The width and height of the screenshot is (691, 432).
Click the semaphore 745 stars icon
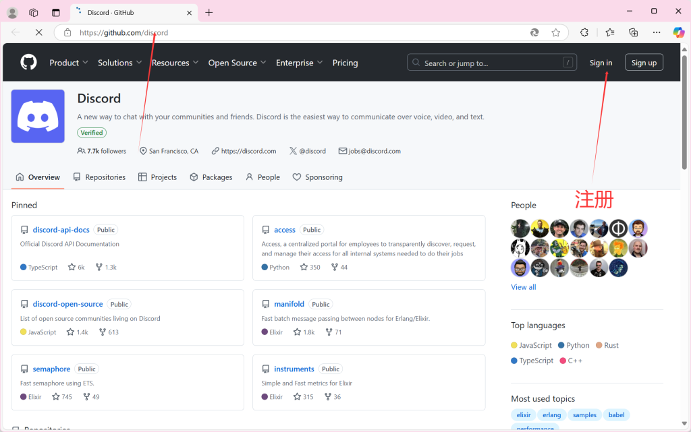tap(55, 397)
